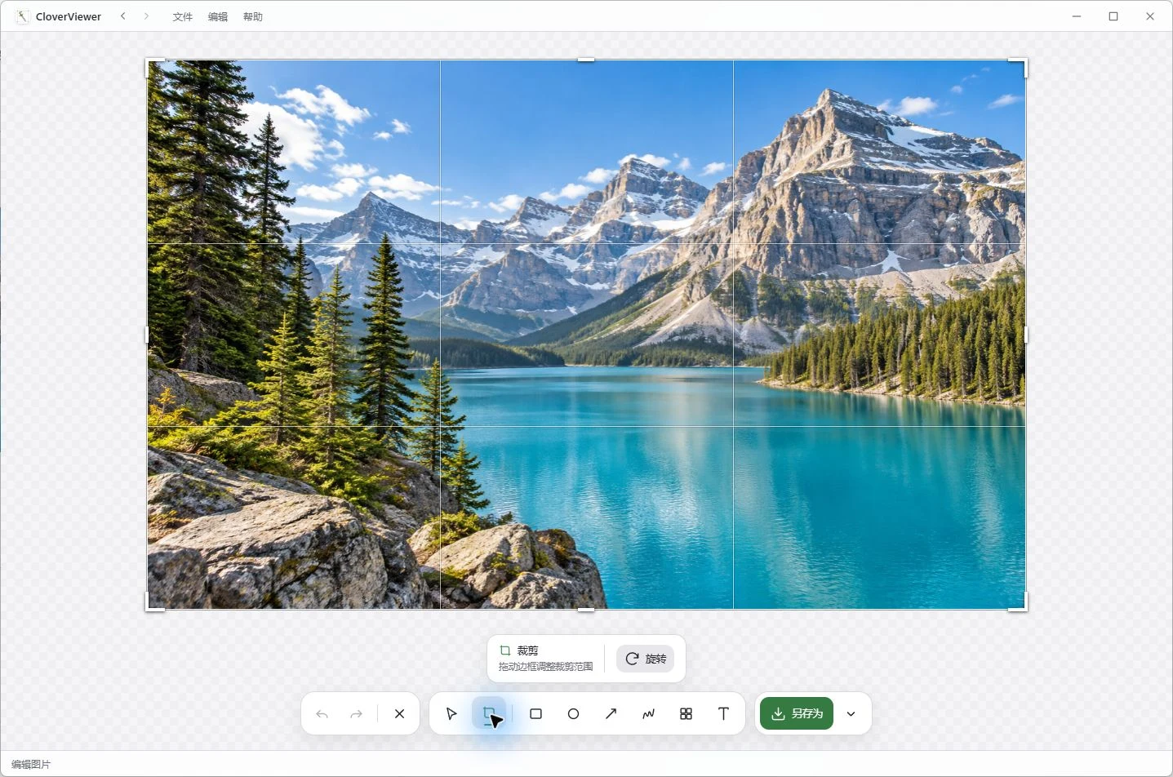The width and height of the screenshot is (1173, 777).
Task: Redo the last undone edit
Action: click(356, 714)
